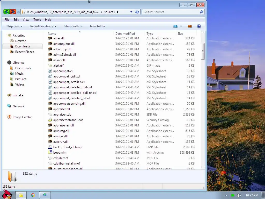Viewport: 265px width, 199px height.
Task: Open the Help menu
Action: click(x=48, y=20)
